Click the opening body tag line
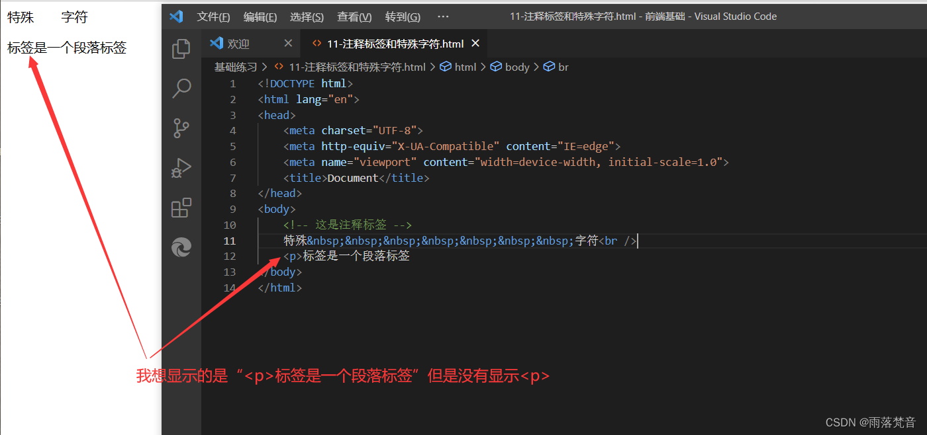 click(277, 209)
